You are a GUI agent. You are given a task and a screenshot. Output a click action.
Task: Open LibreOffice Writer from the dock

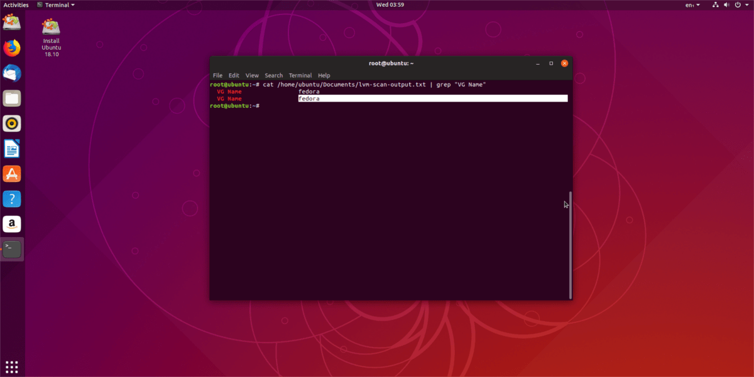(13, 149)
